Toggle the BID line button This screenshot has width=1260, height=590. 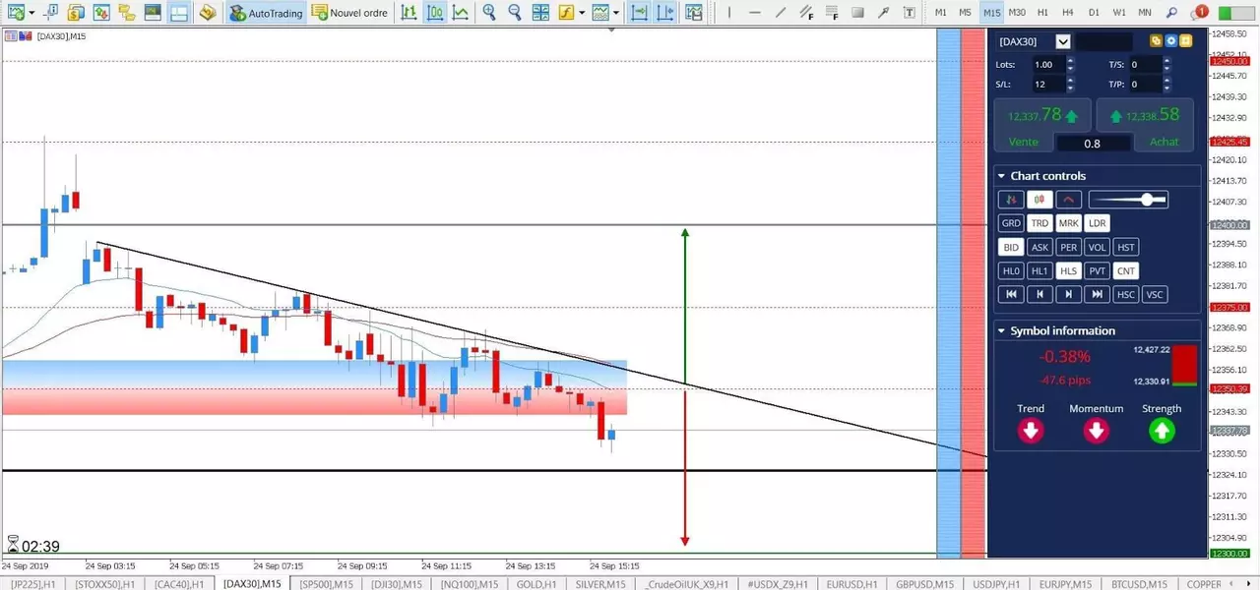1011,247
